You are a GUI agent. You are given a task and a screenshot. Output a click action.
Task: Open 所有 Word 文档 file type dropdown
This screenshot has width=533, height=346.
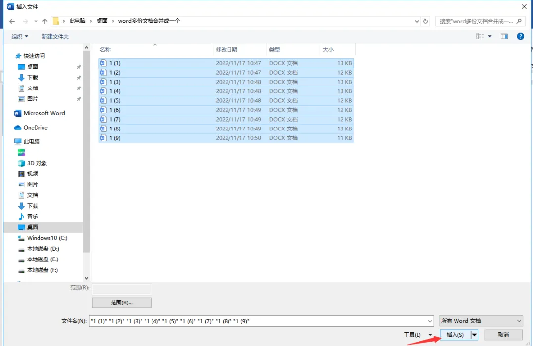click(x=481, y=321)
